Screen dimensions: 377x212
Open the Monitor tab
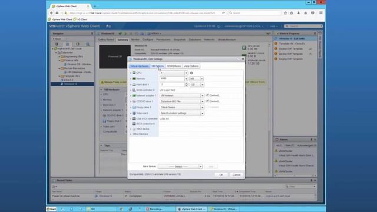point(135,39)
